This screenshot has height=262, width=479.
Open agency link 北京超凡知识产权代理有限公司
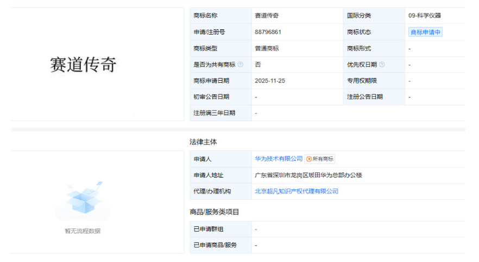[297, 191]
